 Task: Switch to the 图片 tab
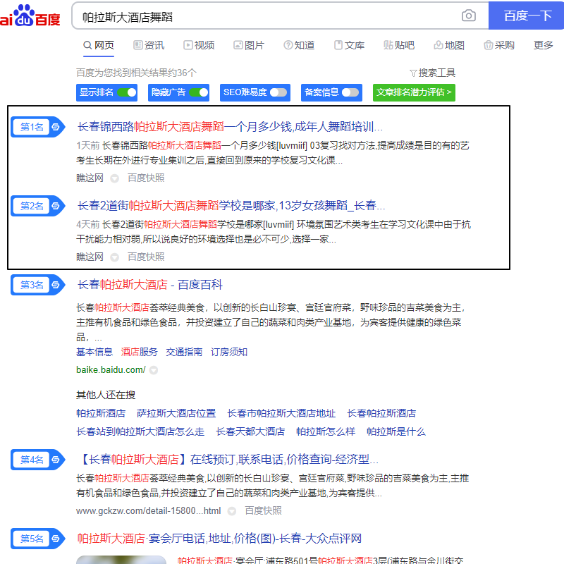[x=249, y=45]
